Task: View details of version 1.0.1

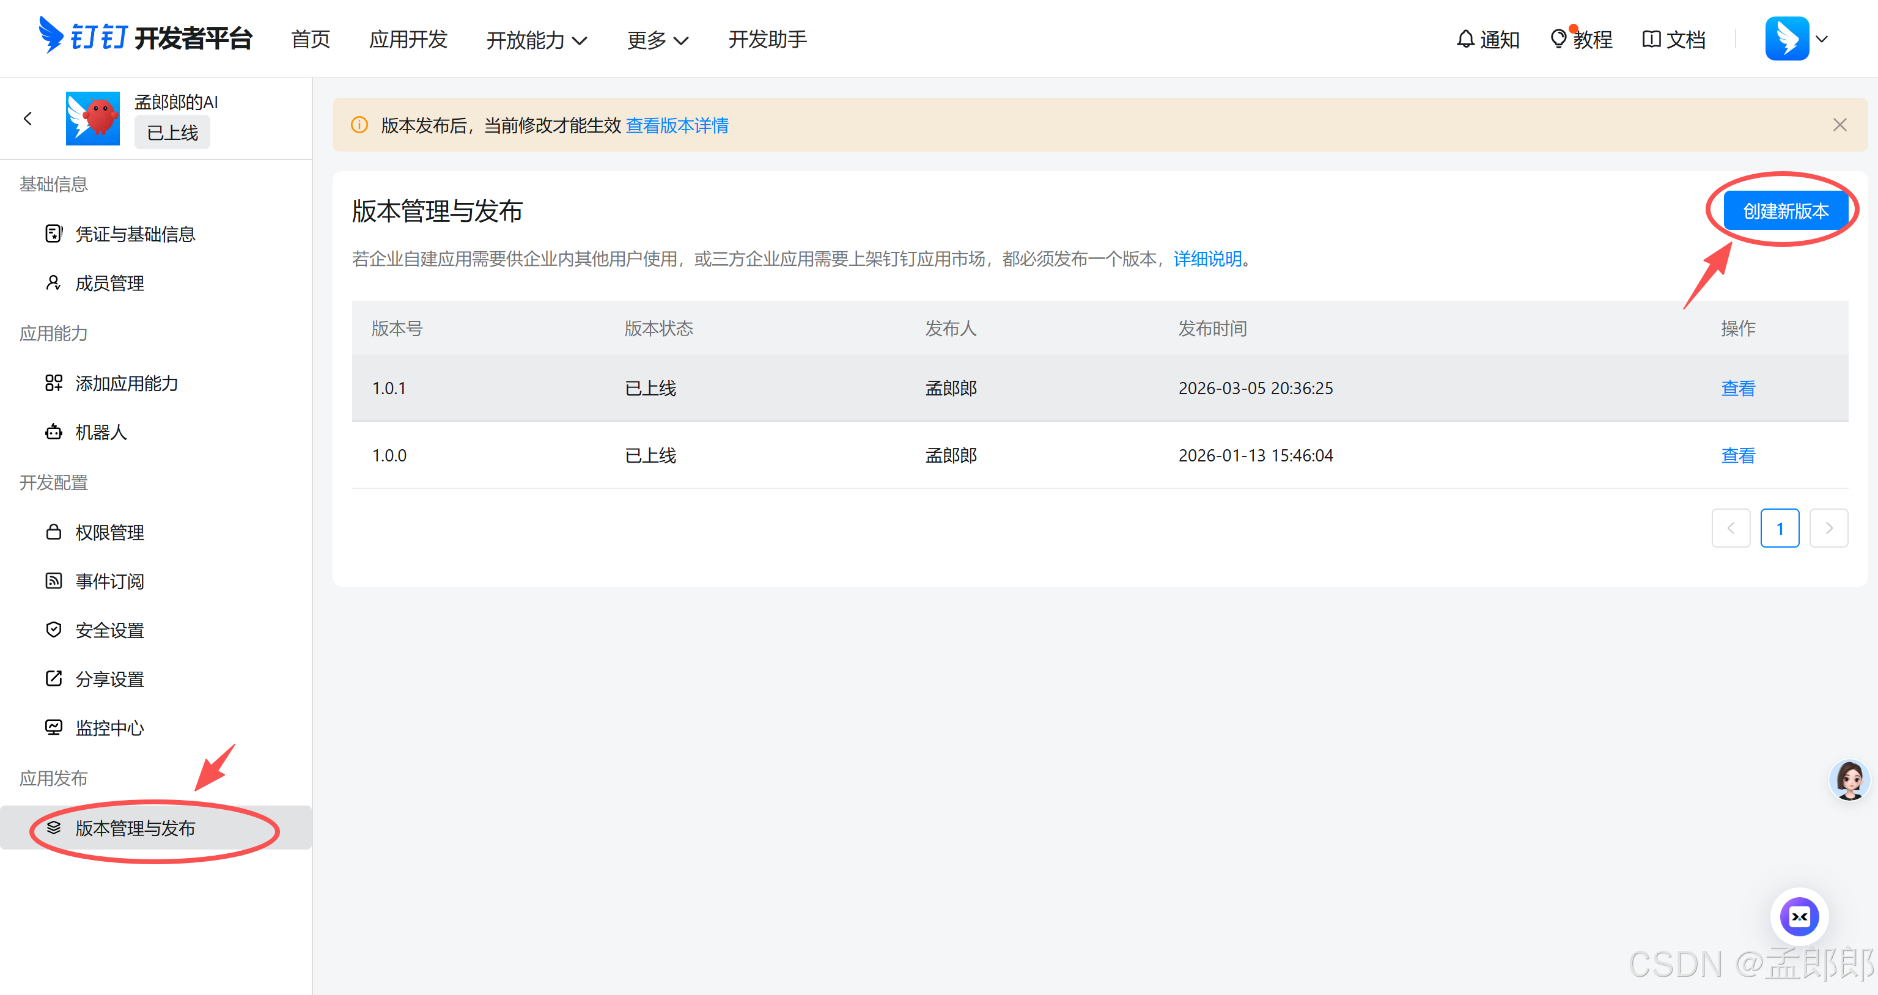Action: tap(1737, 389)
